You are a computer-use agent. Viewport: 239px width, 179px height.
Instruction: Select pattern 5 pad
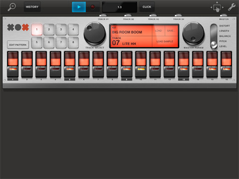[x=37, y=42]
